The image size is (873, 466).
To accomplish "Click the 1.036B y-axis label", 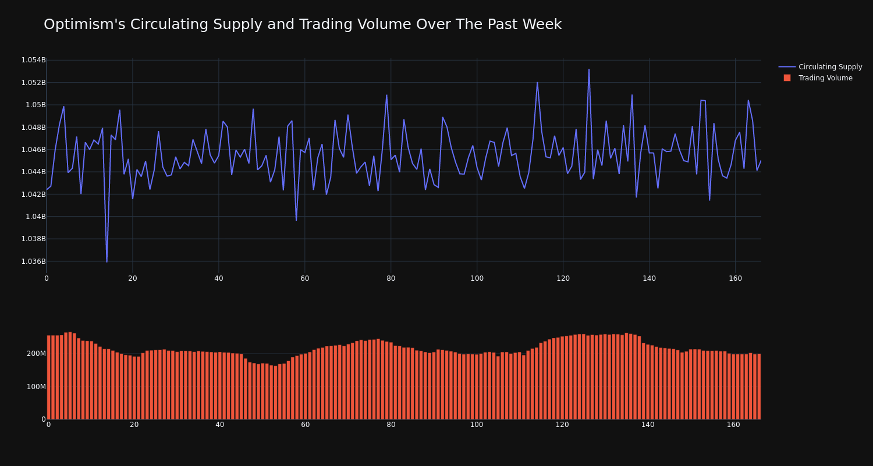I will 33,261.
